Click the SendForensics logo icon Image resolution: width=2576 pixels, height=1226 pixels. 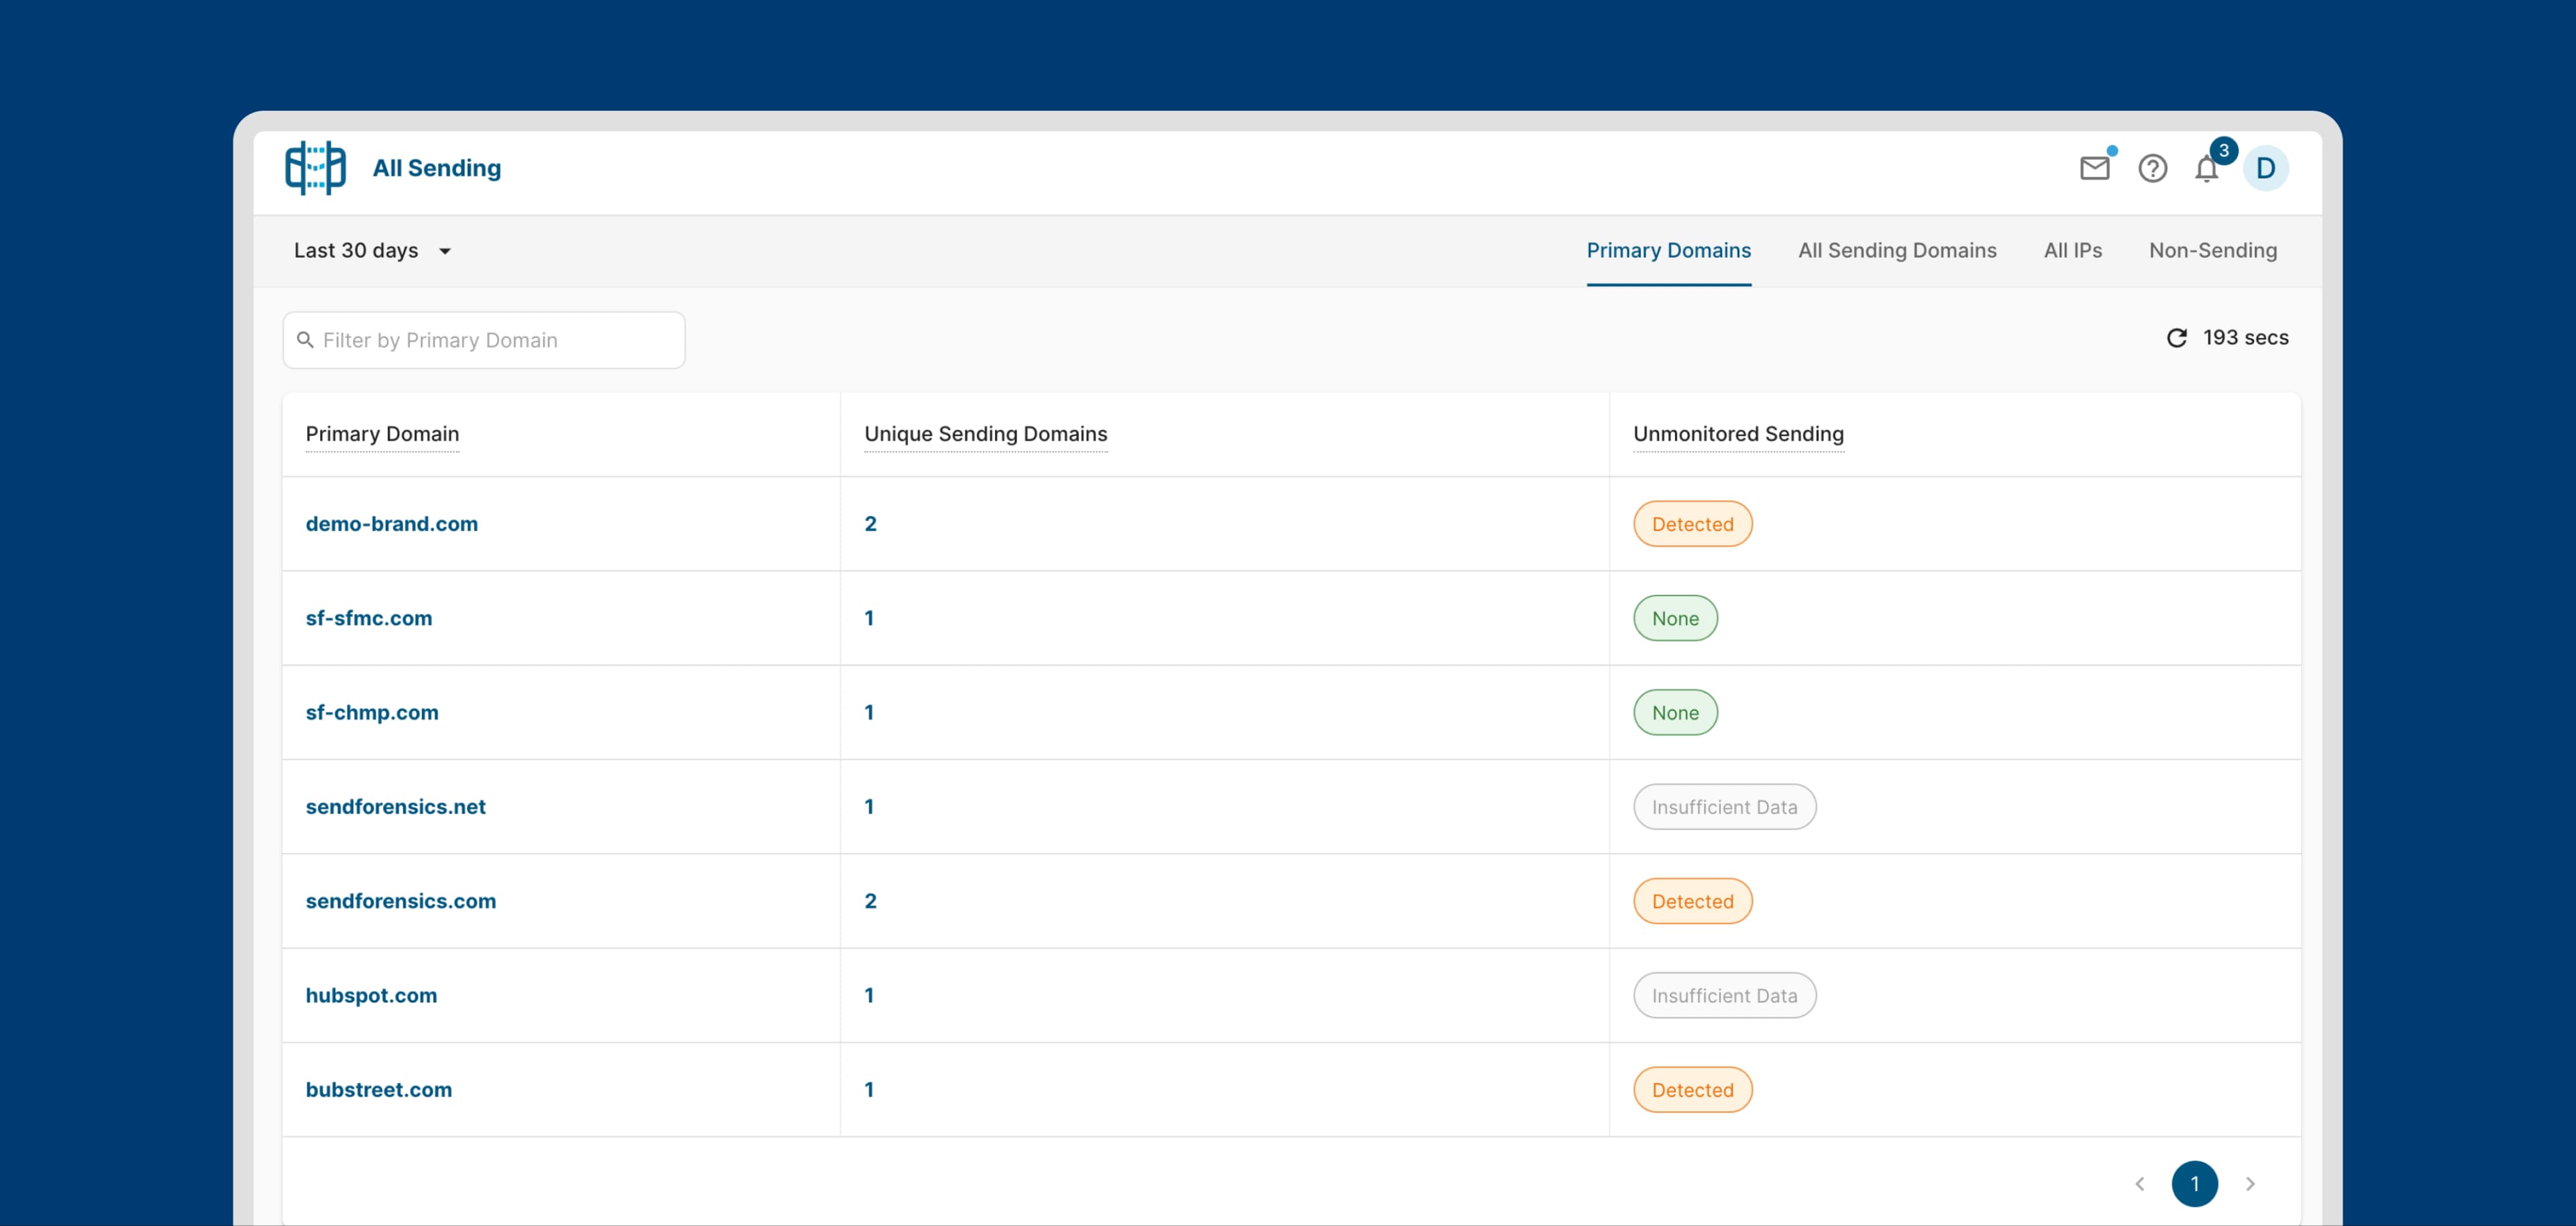point(315,168)
